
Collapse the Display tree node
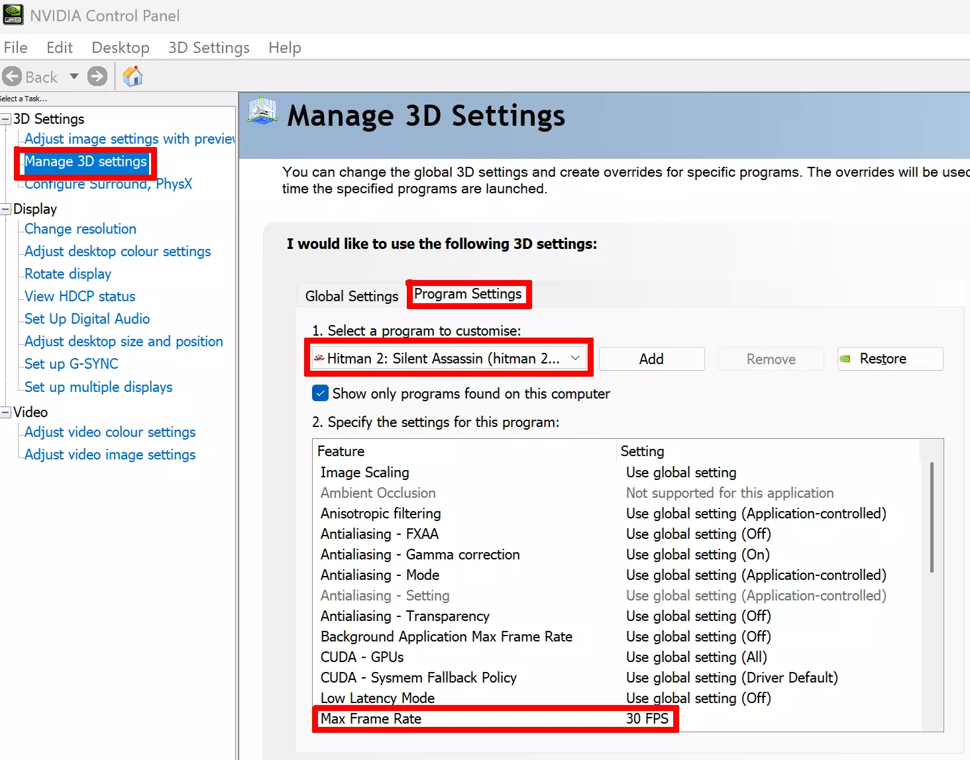[6, 209]
